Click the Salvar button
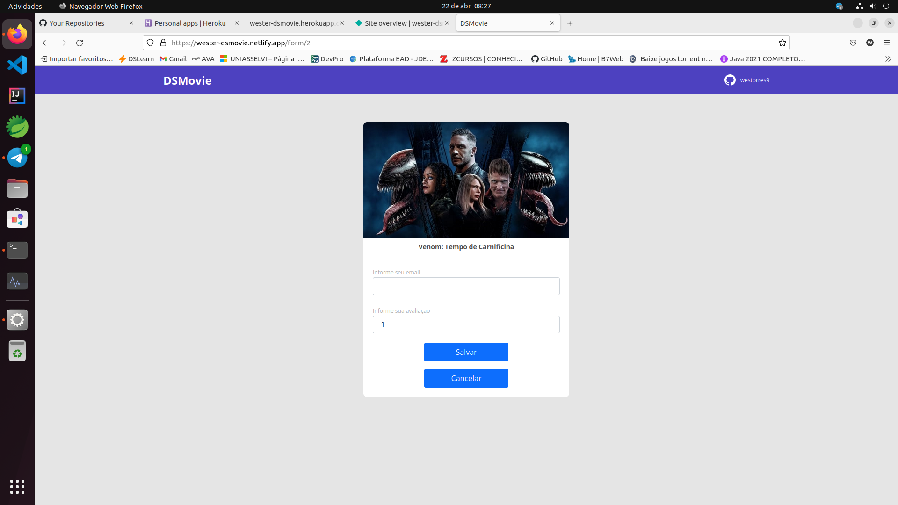 tap(466, 352)
